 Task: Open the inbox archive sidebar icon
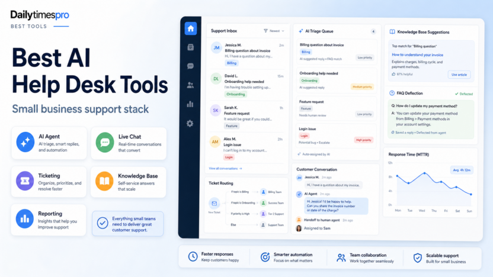pyautogui.click(x=191, y=47)
